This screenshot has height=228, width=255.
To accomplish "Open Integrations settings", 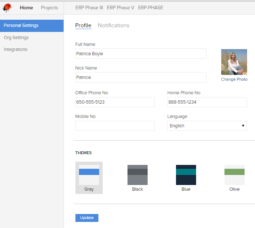I will pos(15,49).
